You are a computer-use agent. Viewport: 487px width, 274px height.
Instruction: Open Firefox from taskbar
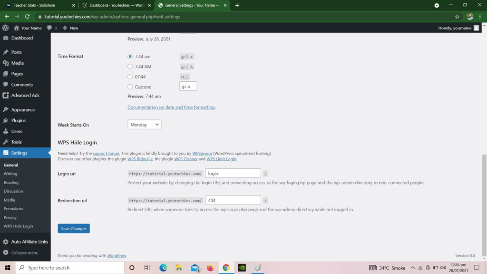210,267
